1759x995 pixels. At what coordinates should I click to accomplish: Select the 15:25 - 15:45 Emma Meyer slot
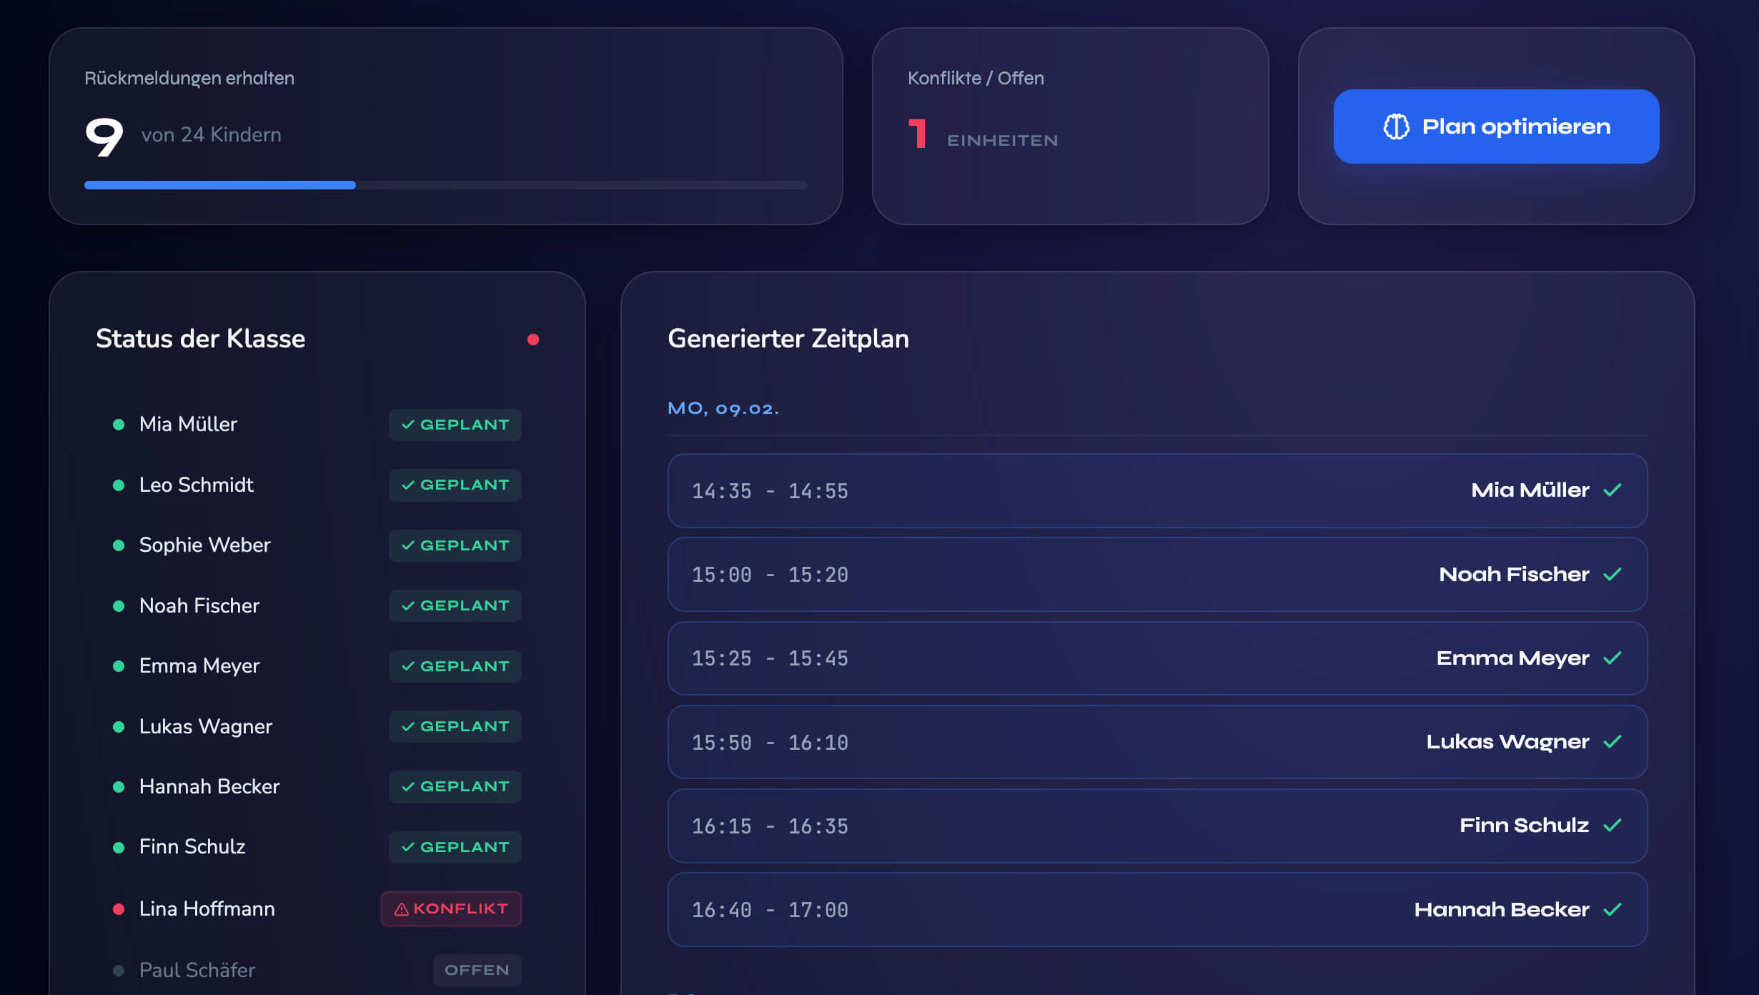[1156, 658]
